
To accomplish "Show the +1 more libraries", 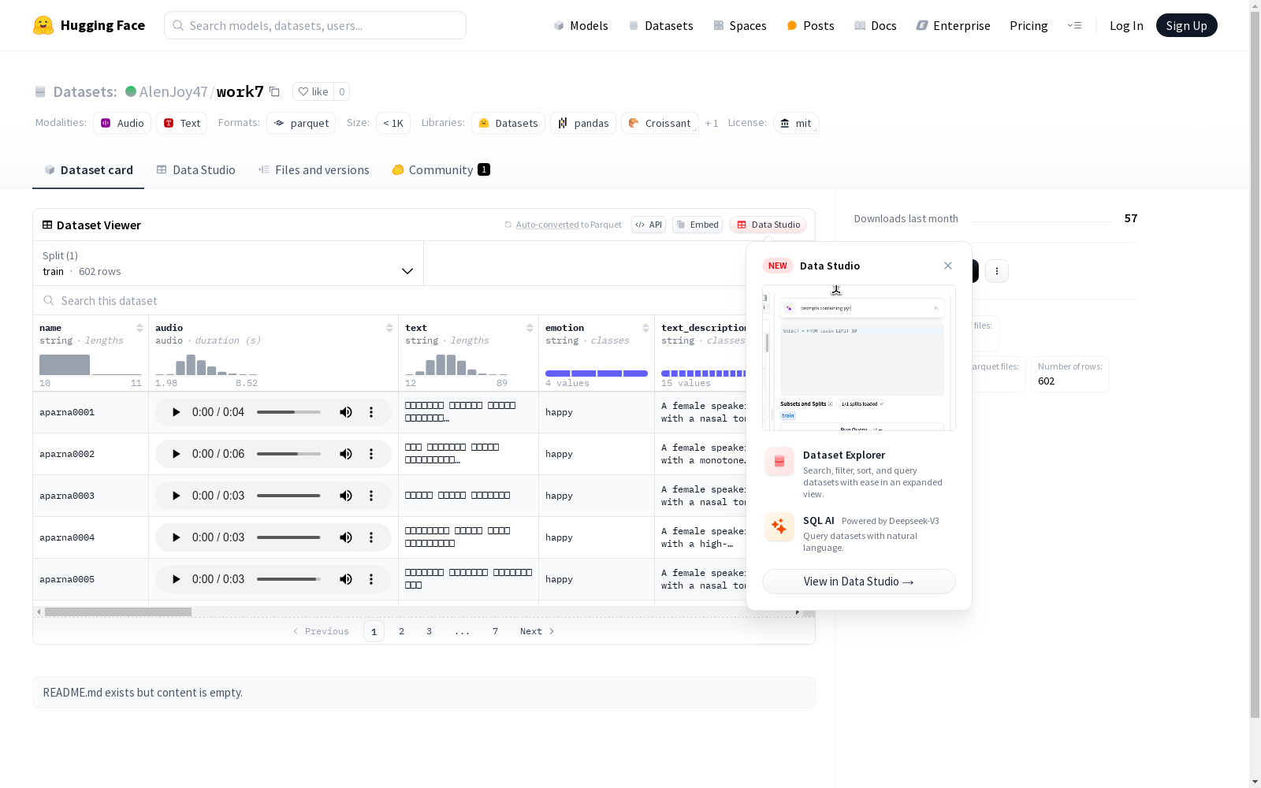I will click(x=712, y=123).
